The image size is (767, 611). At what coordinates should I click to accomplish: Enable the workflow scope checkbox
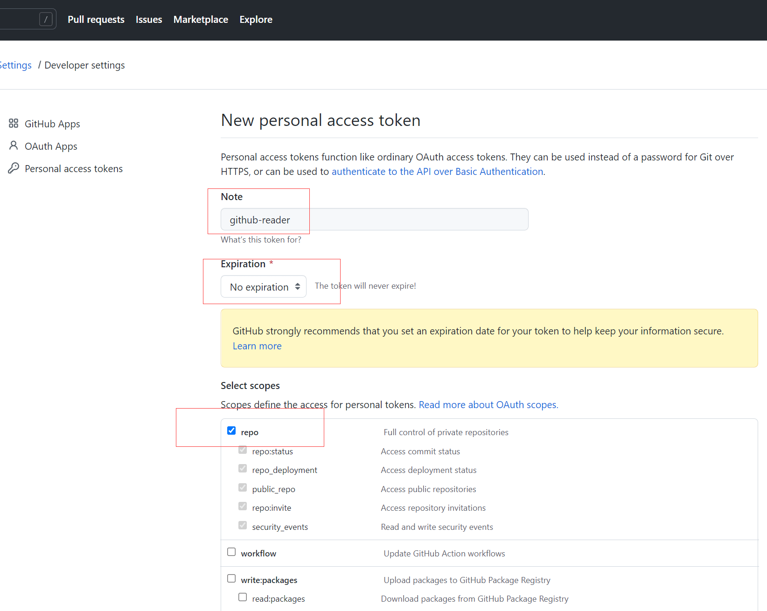pos(231,552)
